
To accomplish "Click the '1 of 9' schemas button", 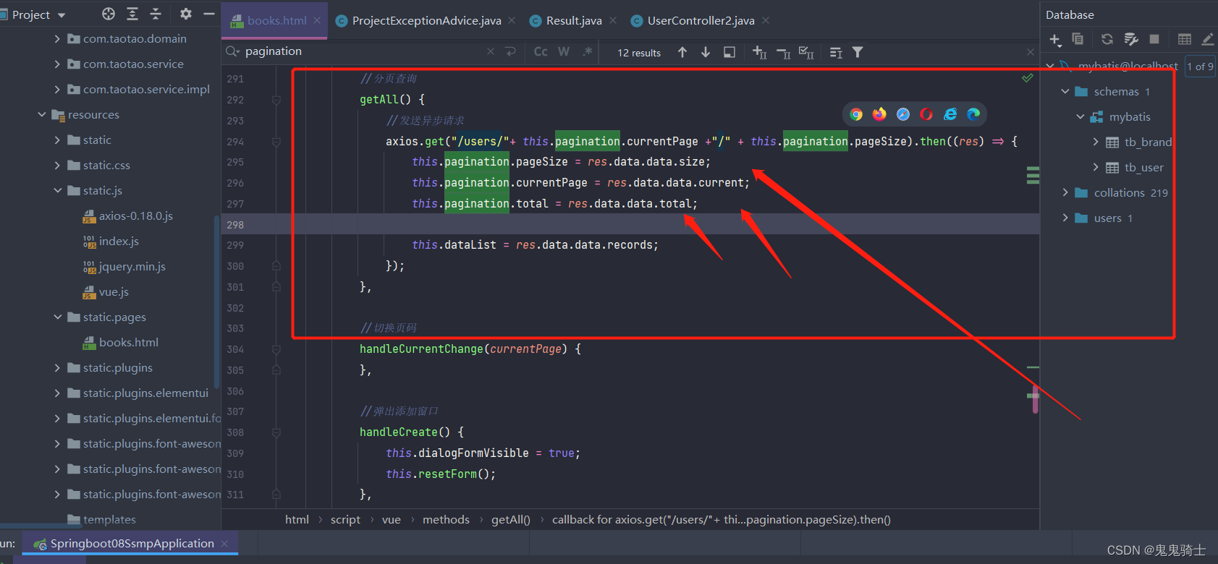I will [x=1200, y=67].
